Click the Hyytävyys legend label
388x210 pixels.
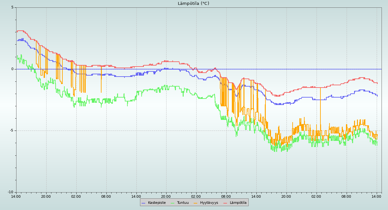[x=209, y=203]
